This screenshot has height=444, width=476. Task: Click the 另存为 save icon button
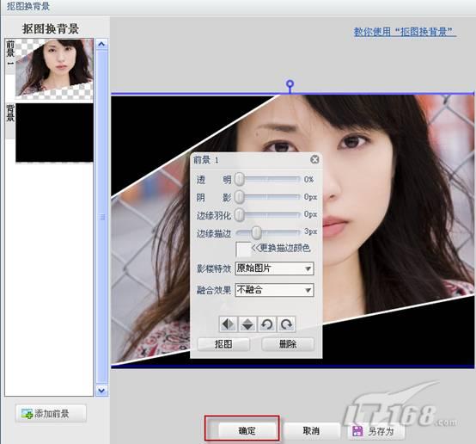376,431
